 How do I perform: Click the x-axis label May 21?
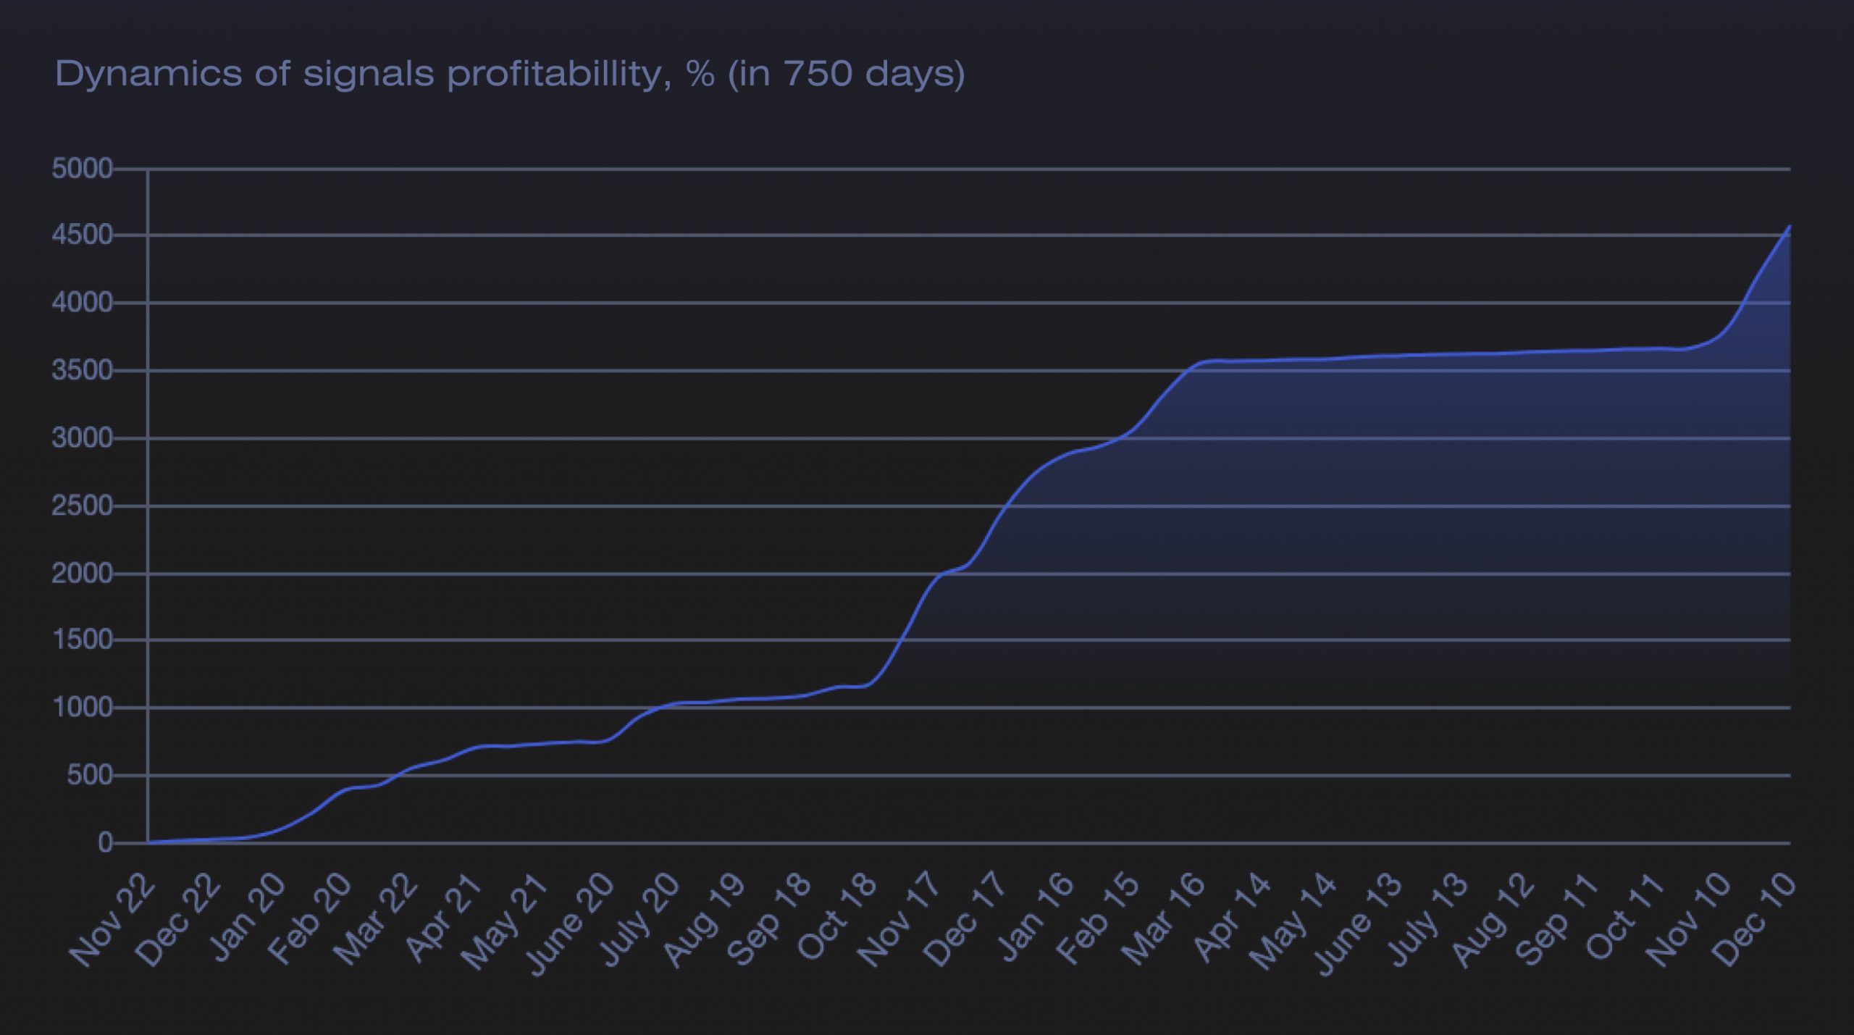[505, 921]
